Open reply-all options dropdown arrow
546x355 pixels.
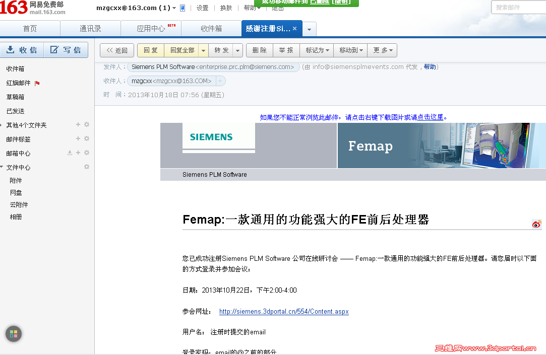click(x=203, y=50)
